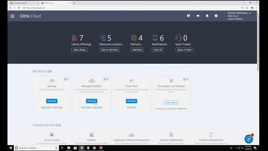Bookmark the page with star icon
Screen dimensions: 268x151
(x=247, y=8)
